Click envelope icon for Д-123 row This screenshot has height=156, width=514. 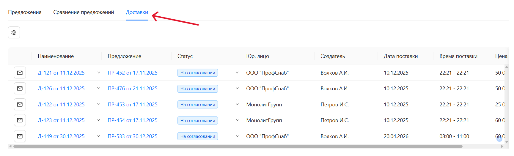click(20, 120)
